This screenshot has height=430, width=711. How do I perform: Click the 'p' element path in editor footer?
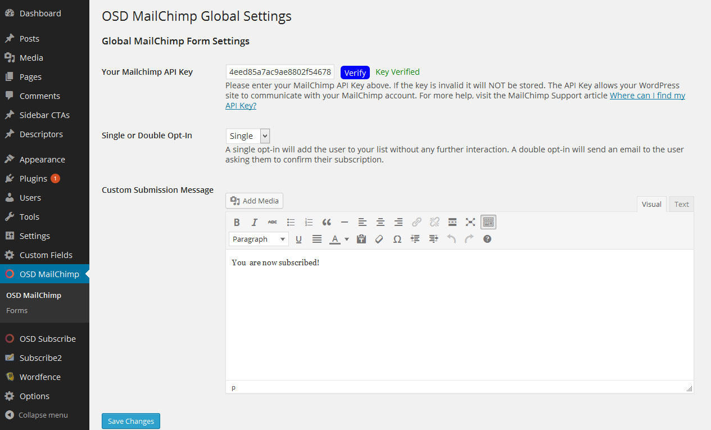pos(234,388)
